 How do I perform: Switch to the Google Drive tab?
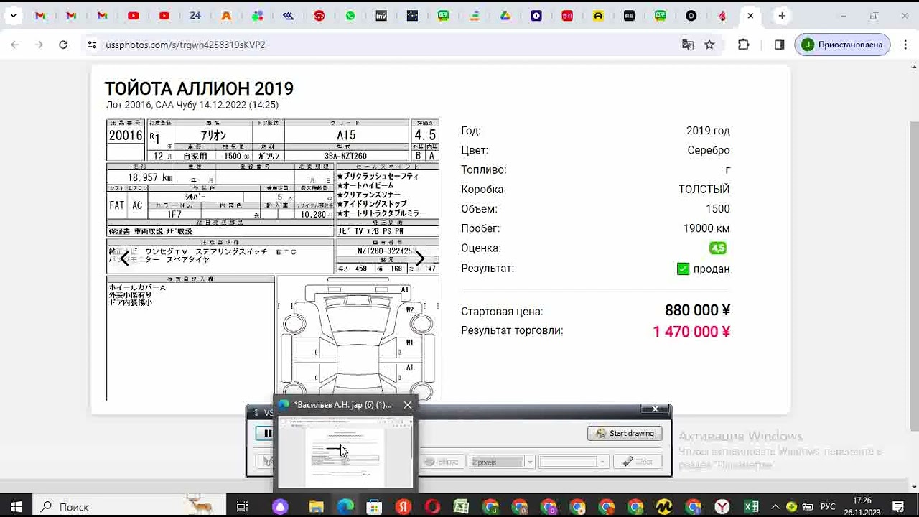coord(505,16)
